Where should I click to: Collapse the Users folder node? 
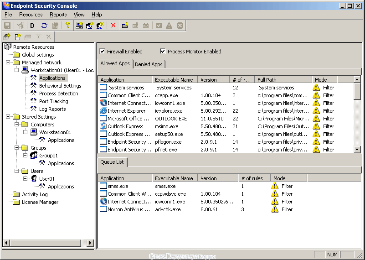pyautogui.click(x=17, y=171)
